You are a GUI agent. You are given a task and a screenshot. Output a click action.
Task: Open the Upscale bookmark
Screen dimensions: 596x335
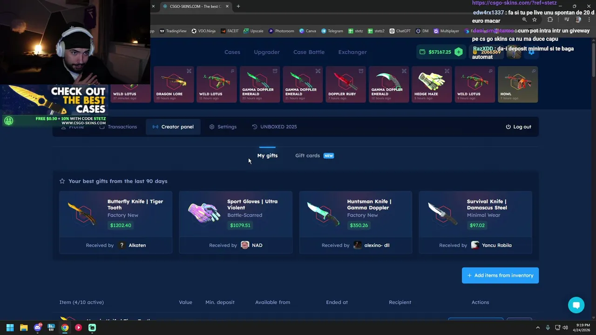click(254, 31)
